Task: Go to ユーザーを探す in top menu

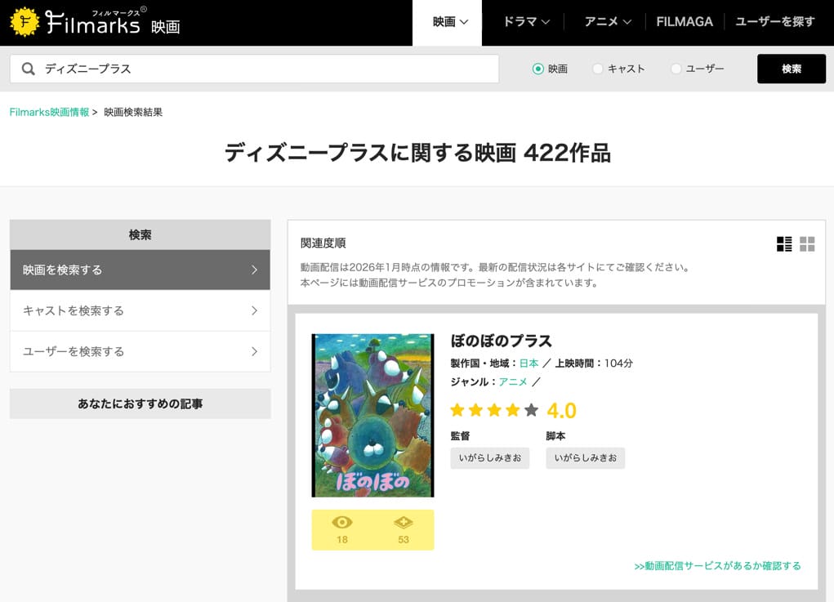Action: tap(774, 22)
